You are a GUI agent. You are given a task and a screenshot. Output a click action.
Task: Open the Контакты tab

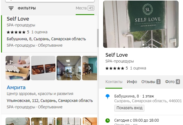coord(114,82)
